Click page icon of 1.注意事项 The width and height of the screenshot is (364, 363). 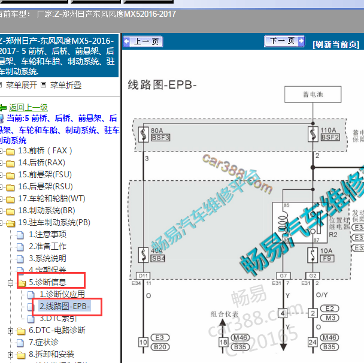20,235
